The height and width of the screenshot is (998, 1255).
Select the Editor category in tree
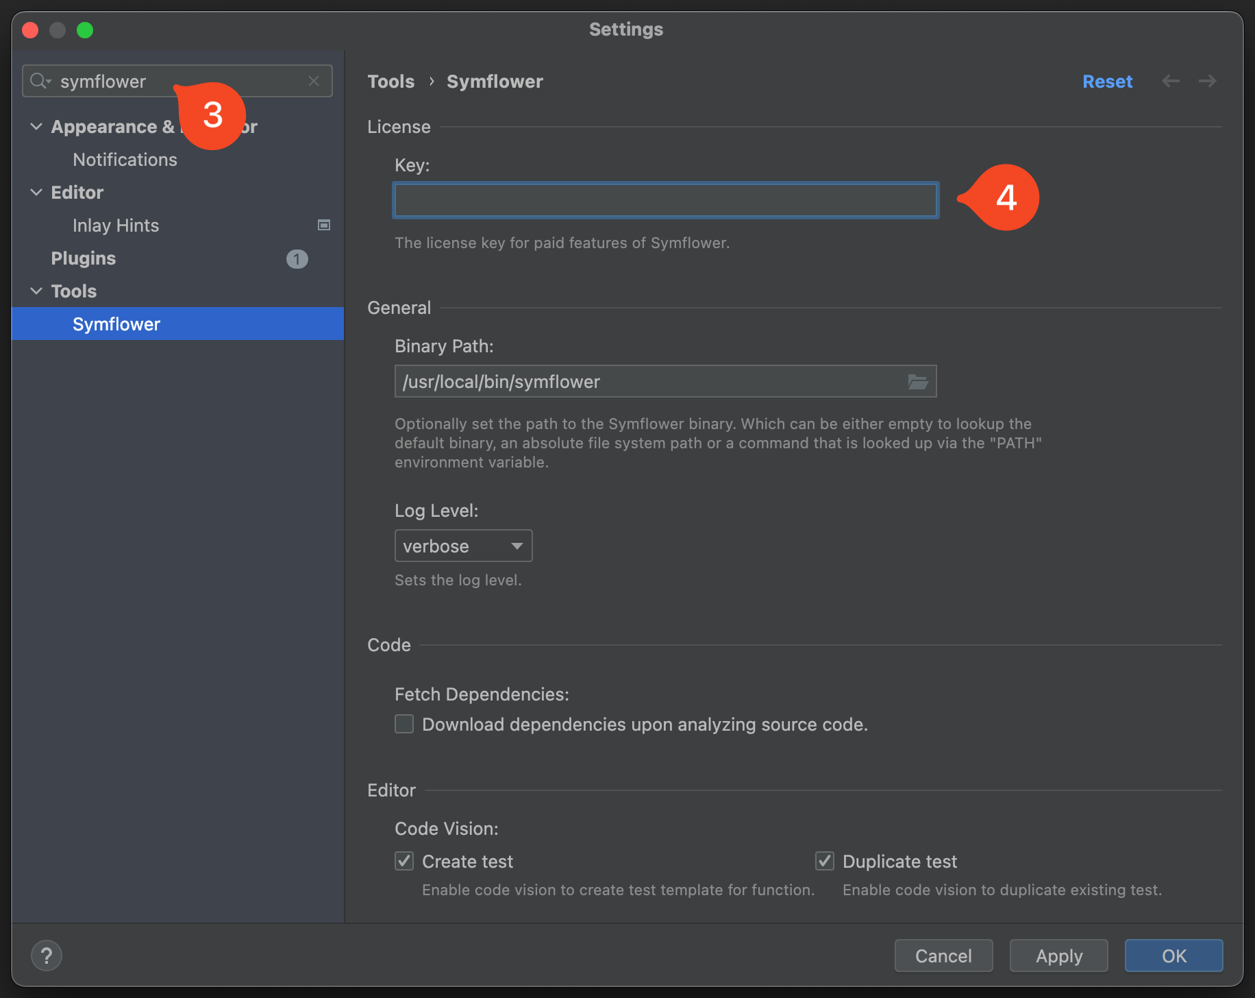[77, 192]
